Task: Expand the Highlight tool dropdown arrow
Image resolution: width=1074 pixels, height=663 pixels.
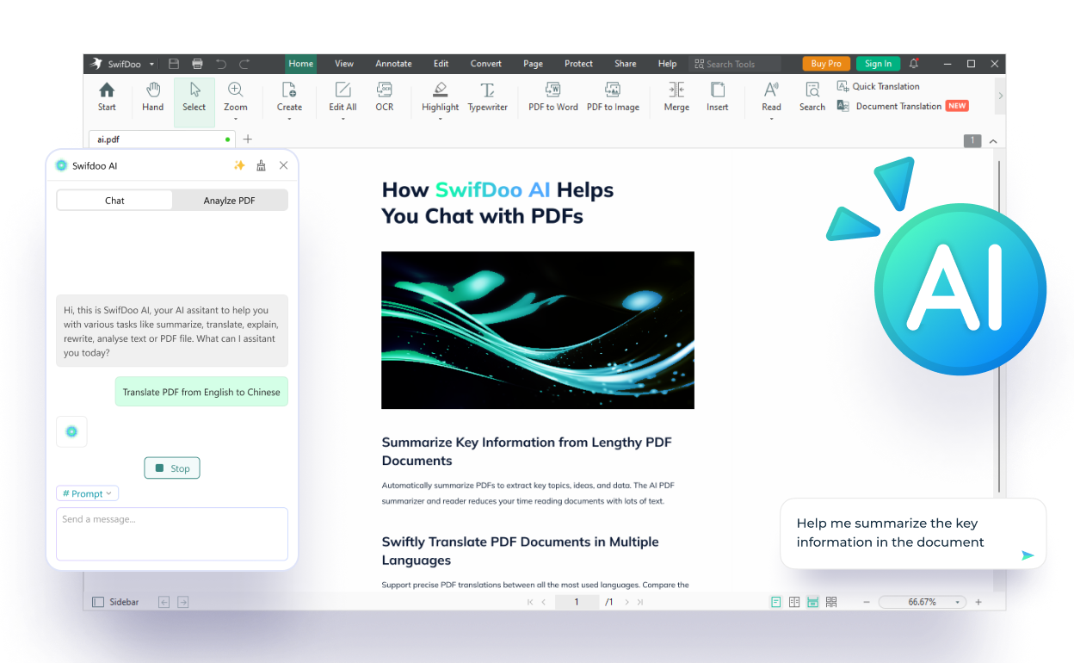Action: (x=440, y=119)
